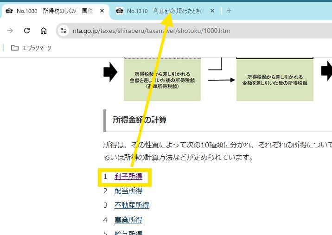This screenshot has width=332, height=235.
Task: Click the favicon of the No.1000 tab
Action: [x=9, y=11]
